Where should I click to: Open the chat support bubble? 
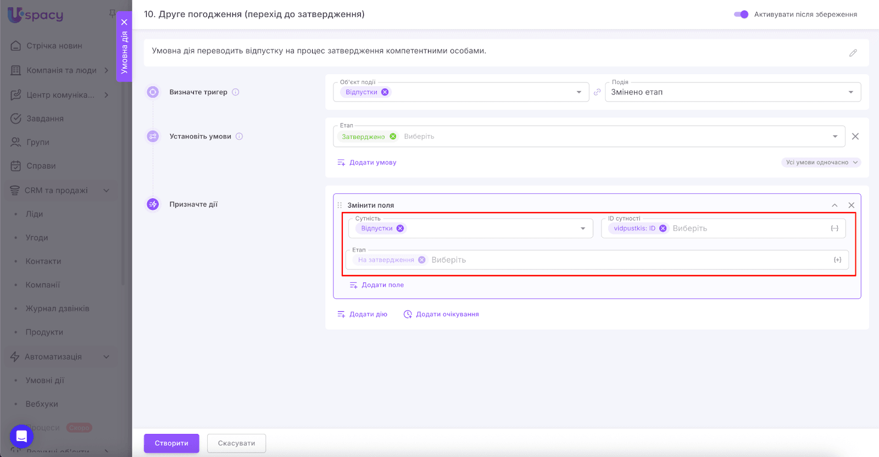(x=21, y=437)
